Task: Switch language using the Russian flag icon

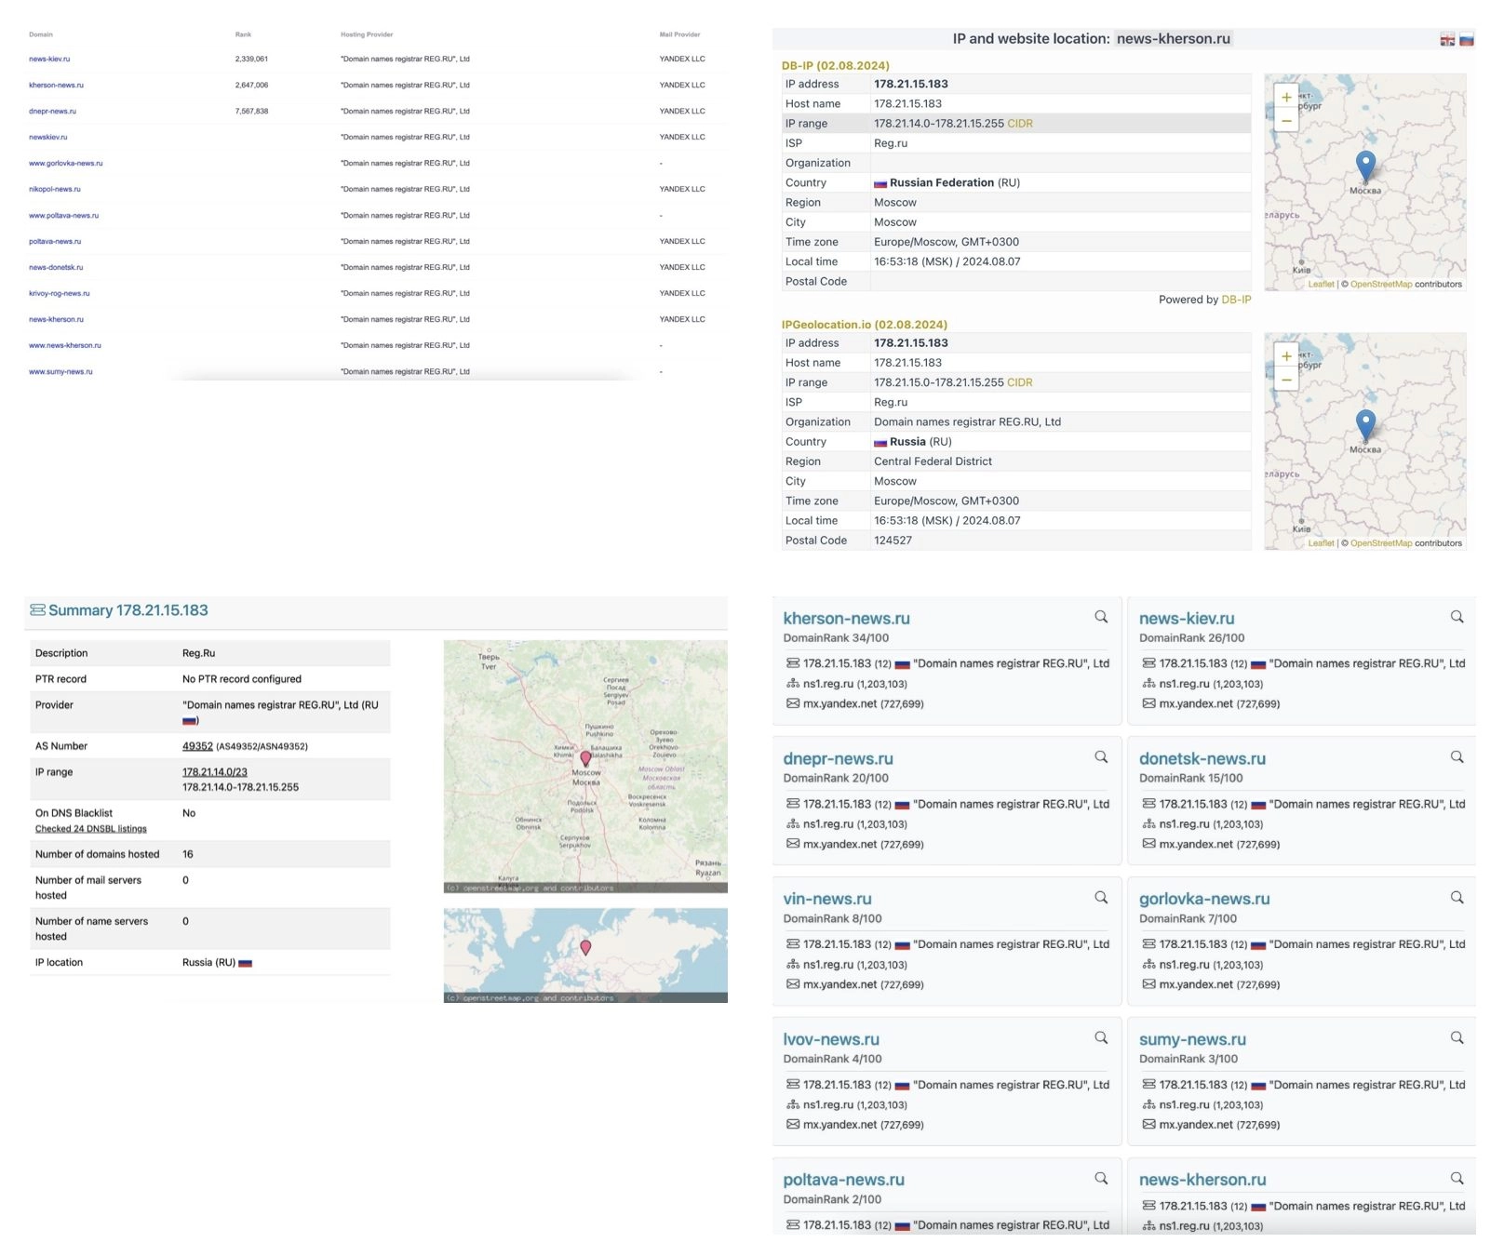Action: 1467,39
